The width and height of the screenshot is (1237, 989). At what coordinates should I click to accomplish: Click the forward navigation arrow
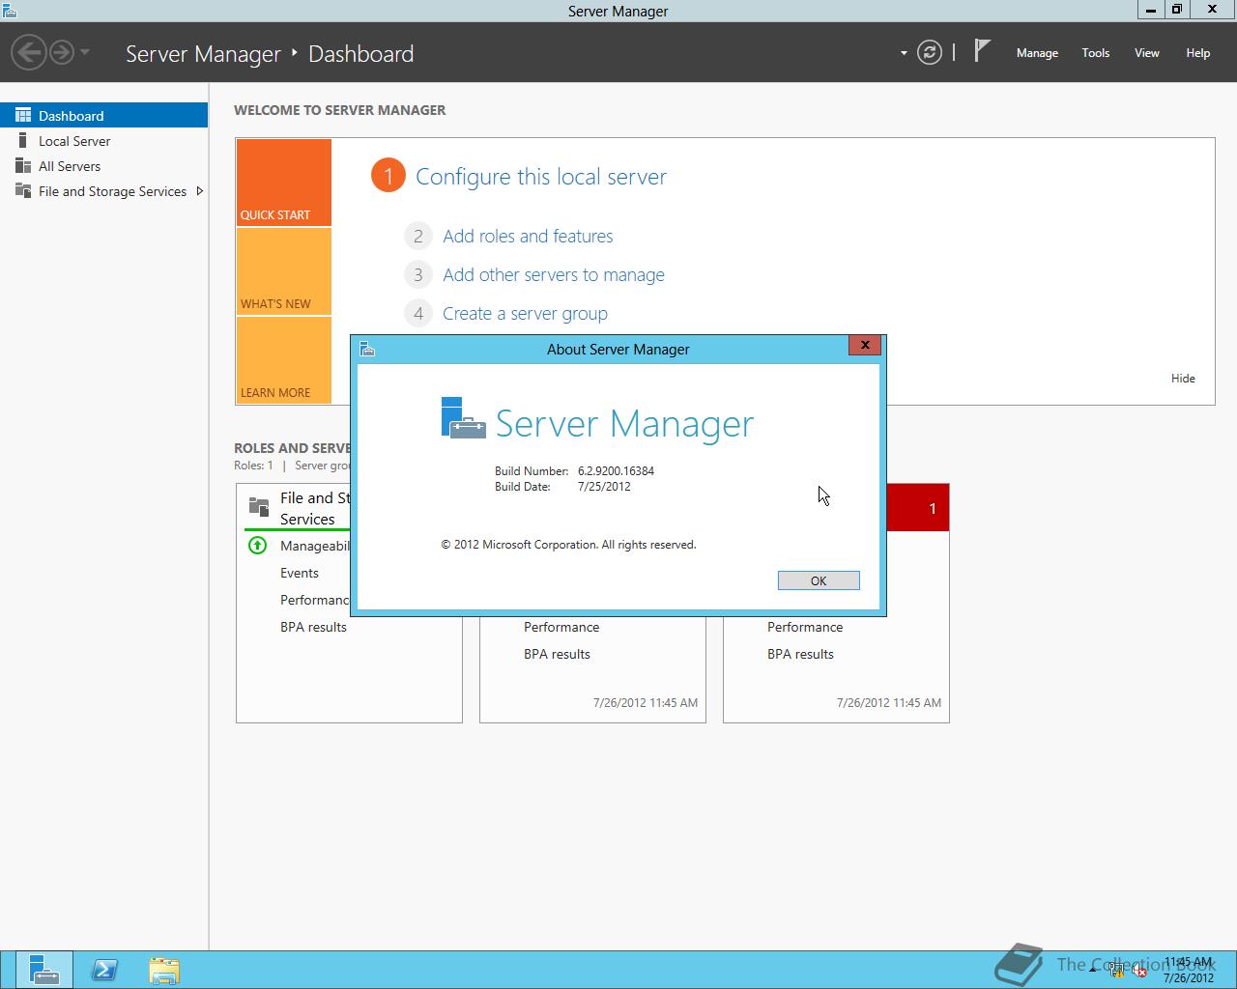click(x=62, y=52)
